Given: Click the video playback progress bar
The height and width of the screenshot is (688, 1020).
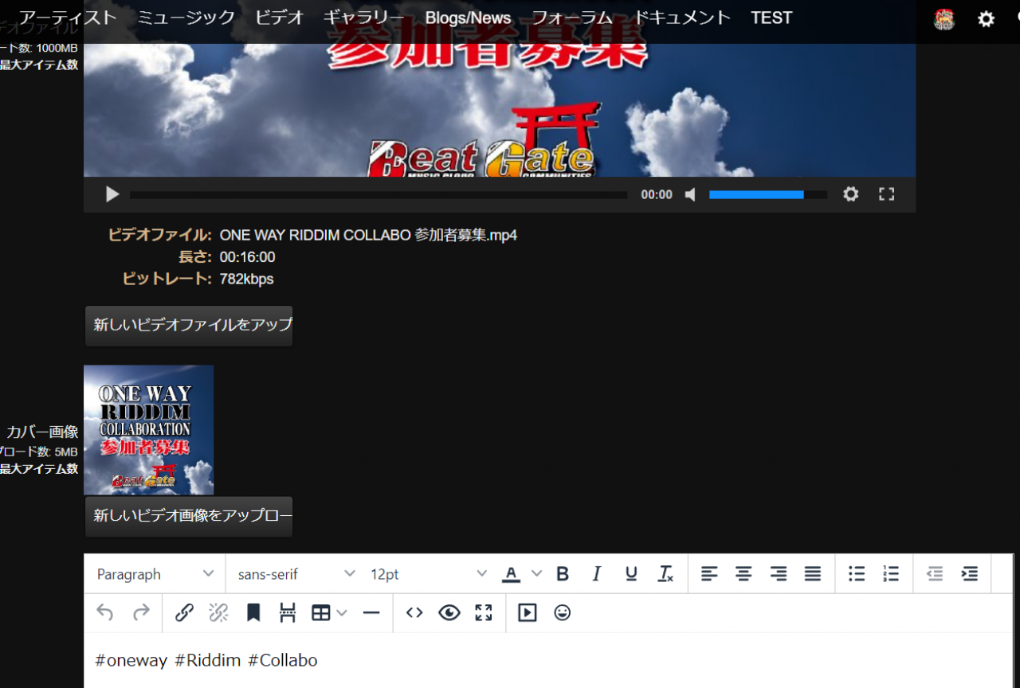Looking at the screenshot, I should coord(379,194).
